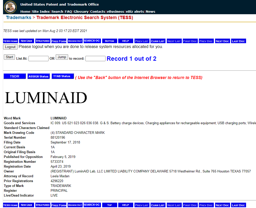Click the LUMINAID mark image

46,98
